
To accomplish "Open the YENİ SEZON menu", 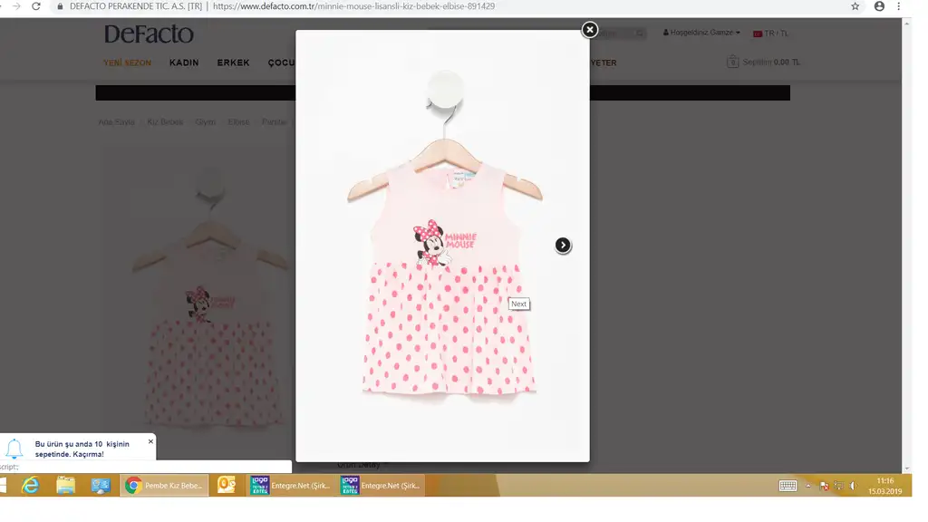I will point(127,63).
